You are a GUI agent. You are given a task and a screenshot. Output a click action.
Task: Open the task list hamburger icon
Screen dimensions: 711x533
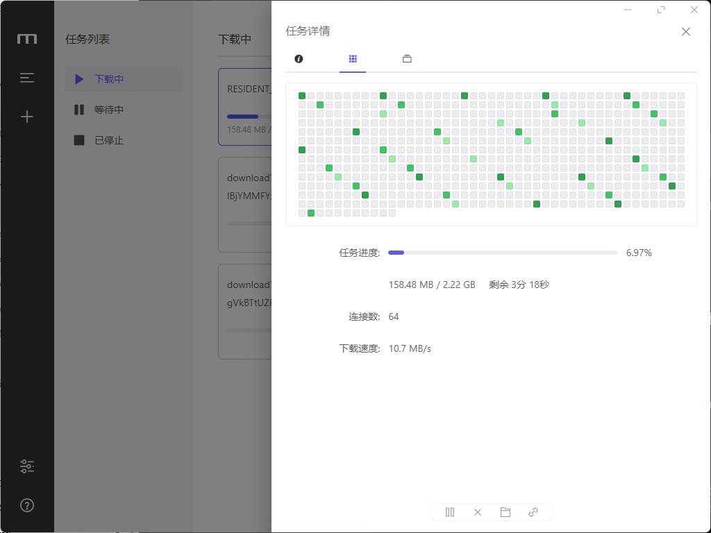pos(27,78)
